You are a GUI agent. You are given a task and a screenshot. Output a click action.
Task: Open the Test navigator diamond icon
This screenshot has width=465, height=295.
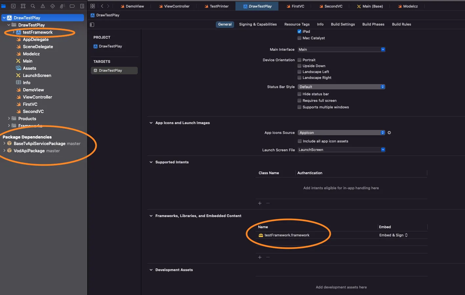click(x=52, y=6)
